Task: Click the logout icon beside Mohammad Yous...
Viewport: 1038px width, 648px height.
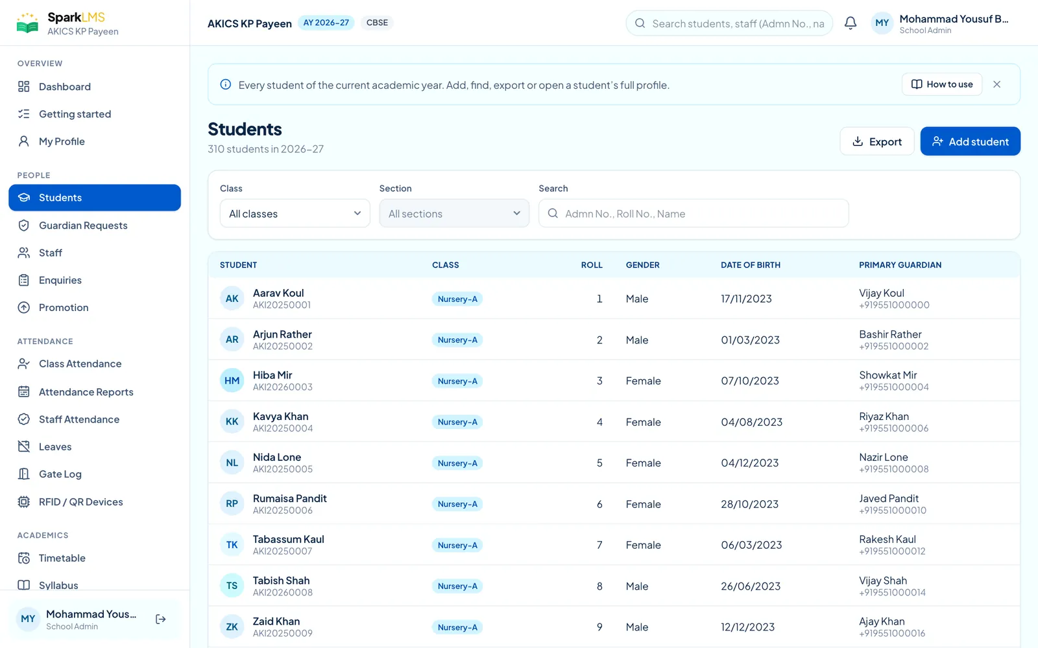Action: coord(161,619)
